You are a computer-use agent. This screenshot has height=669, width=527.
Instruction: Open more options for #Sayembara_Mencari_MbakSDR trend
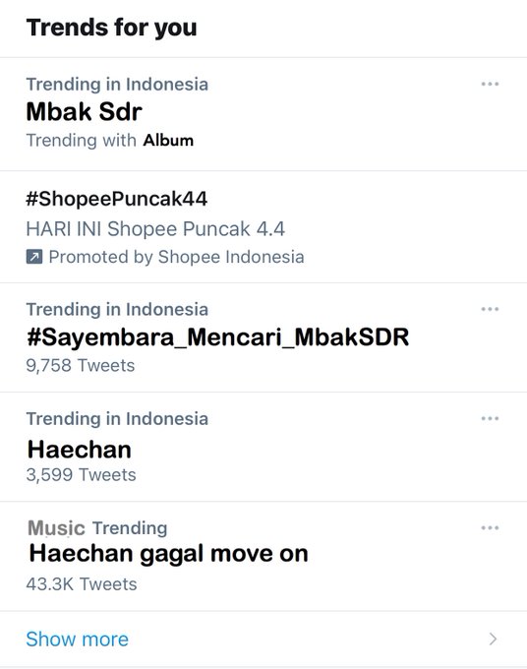[490, 309]
